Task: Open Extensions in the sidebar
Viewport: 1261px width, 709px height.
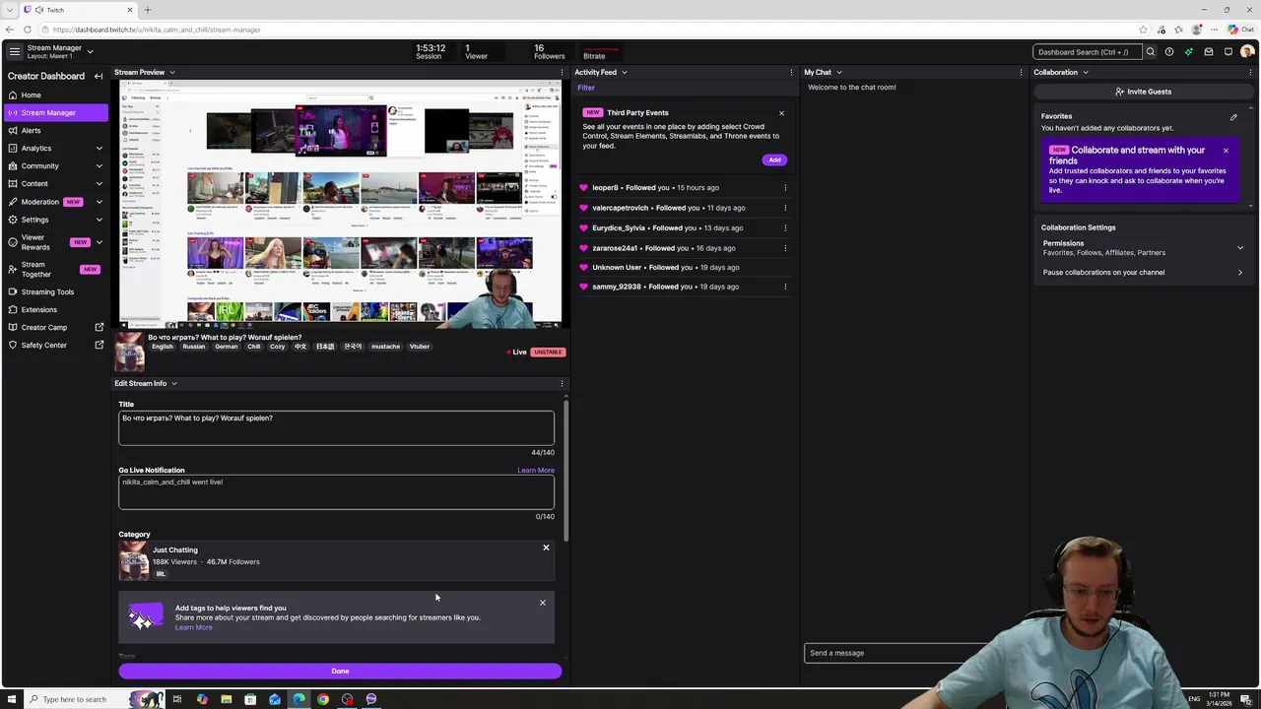Action: click(x=55, y=309)
